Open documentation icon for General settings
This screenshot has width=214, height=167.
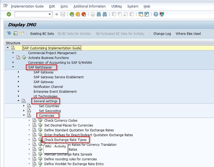coord(24,101)
